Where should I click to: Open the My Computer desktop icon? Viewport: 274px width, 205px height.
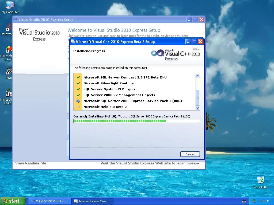click(10, 7)
